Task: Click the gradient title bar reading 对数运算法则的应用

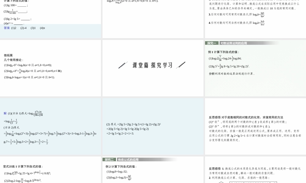Action: [234, 43]
